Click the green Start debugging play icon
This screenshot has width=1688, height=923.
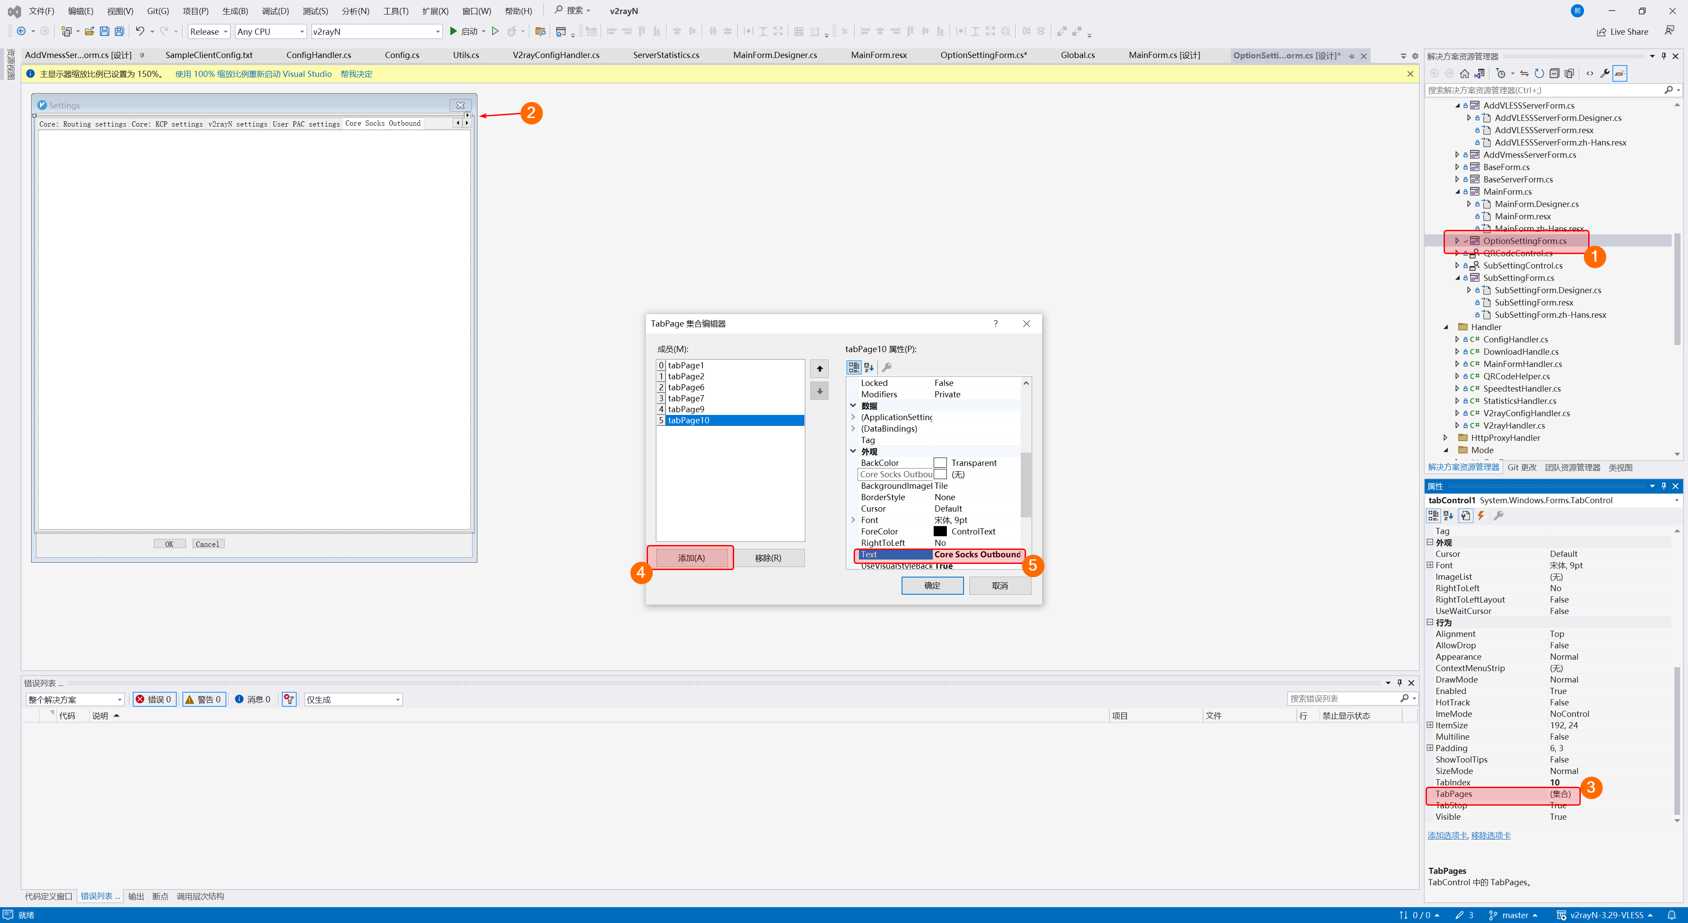coord(453,32)
